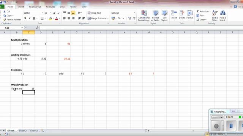The height and width of the screenshot is (136, 243).
Task: Switch to Data ribbon tab
Action: [62, 7]
